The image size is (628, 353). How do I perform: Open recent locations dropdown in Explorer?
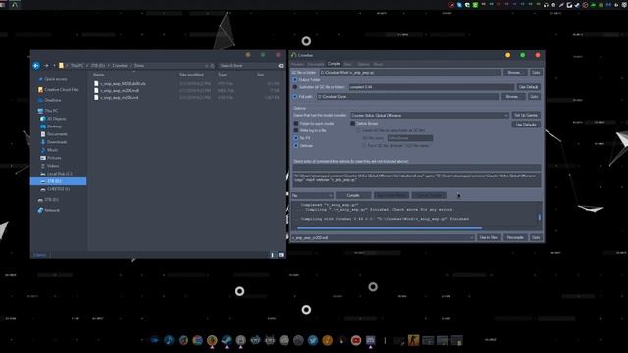pos(54,66)
